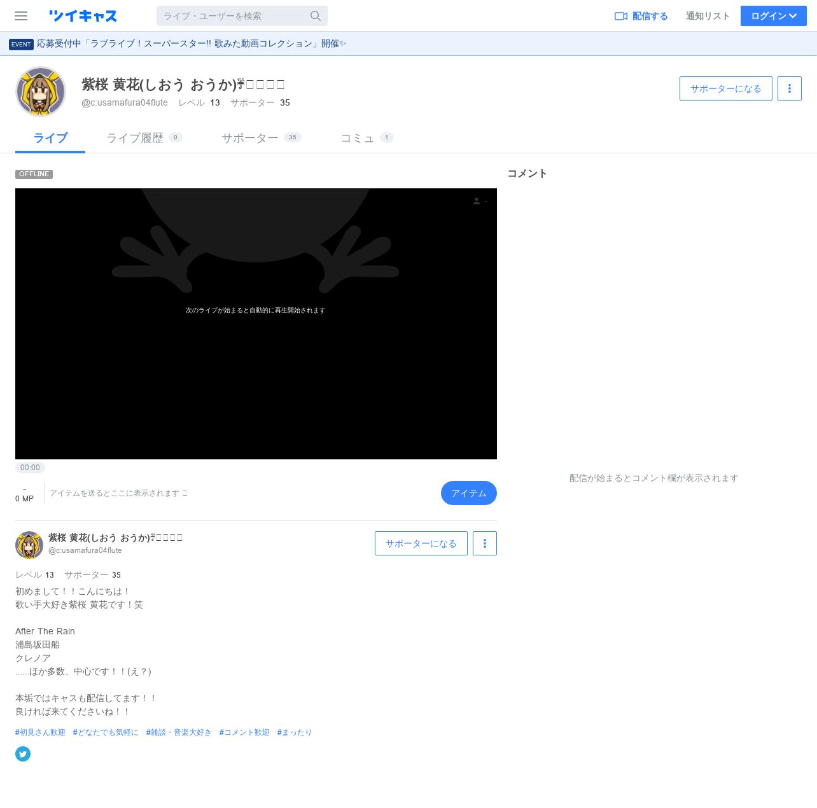
Task: Click the TwitCasting logo
Action: click(83, 16)
